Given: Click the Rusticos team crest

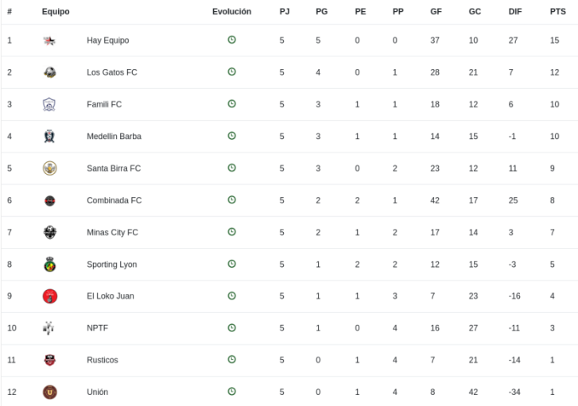Looking at the screenshot, I should click(x=50, y=360).
